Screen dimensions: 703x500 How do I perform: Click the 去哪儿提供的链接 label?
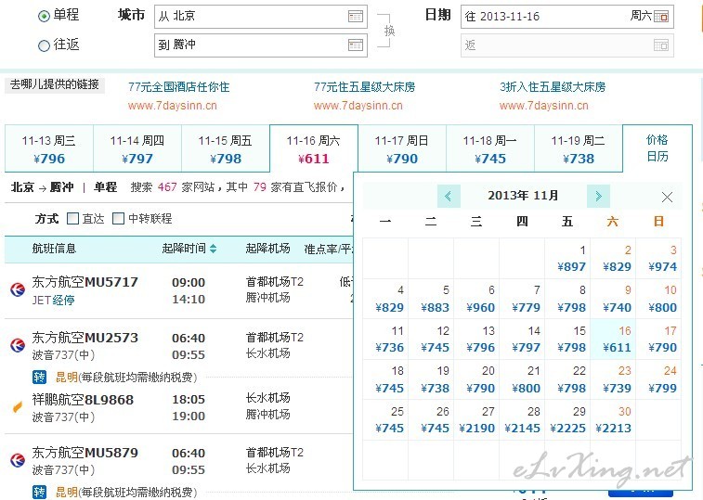[55, 84]
